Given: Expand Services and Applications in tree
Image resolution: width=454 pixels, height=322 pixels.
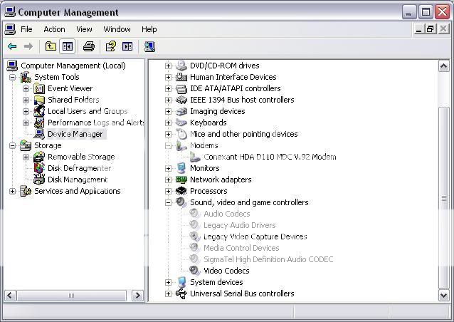Looking at the screenshot, I should tap(12, 191).
